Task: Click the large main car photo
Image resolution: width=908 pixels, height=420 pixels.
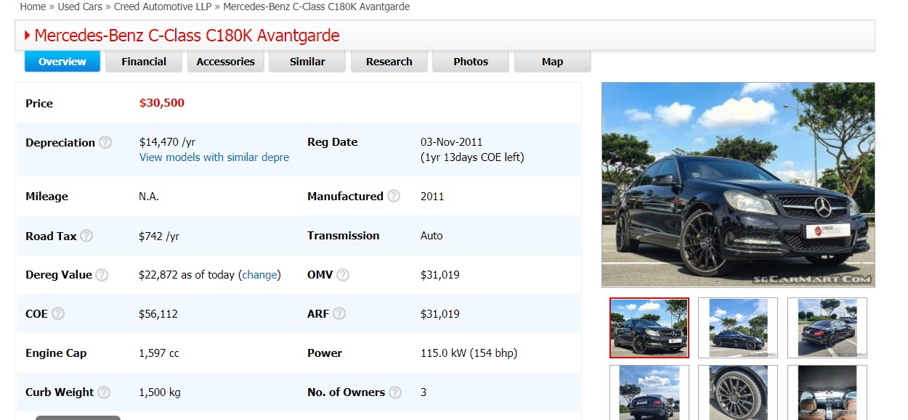Action: (x=738, y=184)
